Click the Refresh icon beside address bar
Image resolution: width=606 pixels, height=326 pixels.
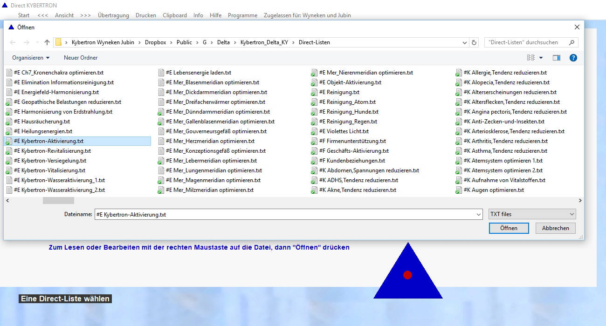(475, 42)
